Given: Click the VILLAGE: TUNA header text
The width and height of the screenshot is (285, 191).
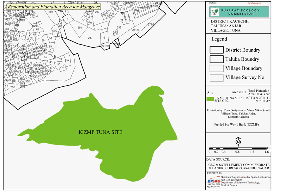Looking at the screenshot, I should click(225, 31).
